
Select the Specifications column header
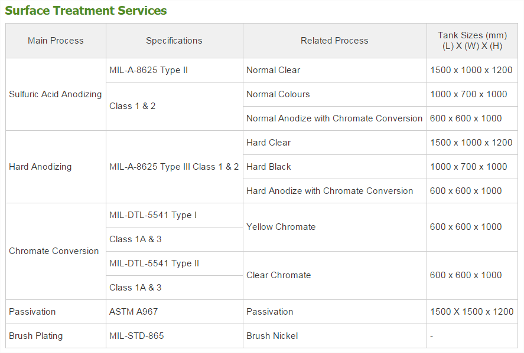174,41
